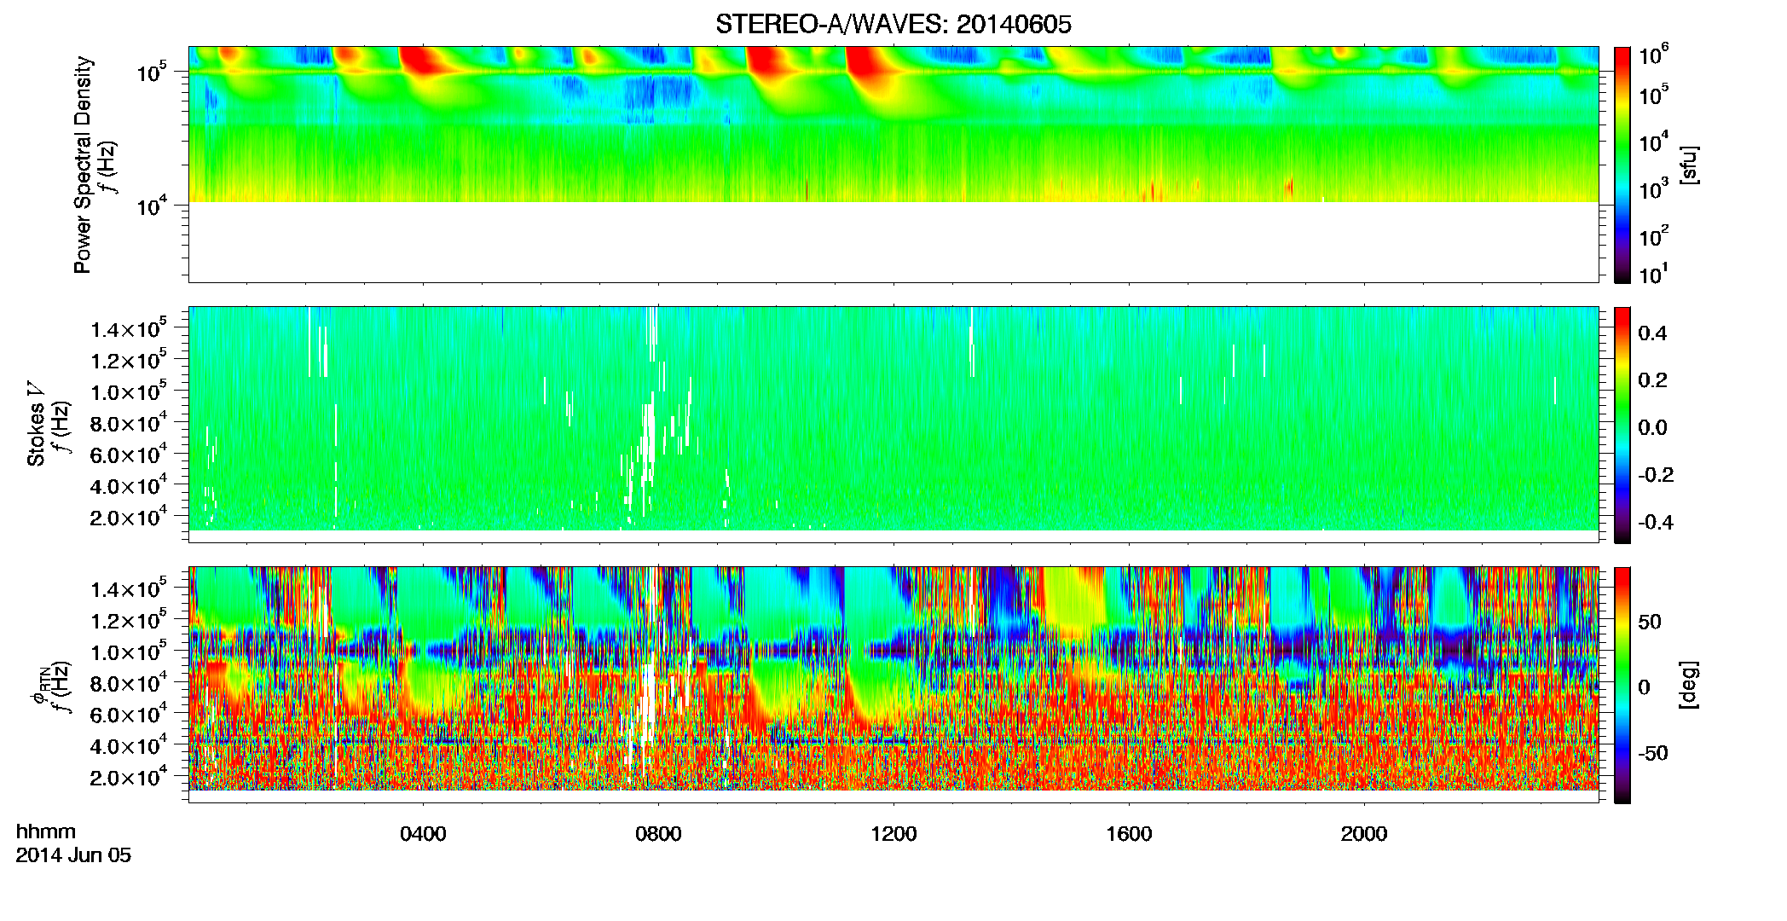Click the [sfu] unit label

click(x=1689, y=165)
